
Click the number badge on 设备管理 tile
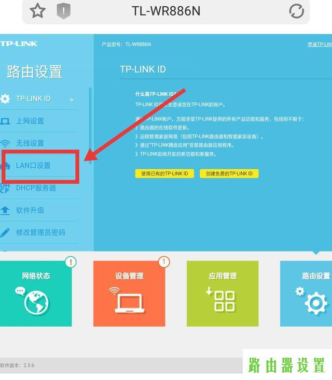(x=164, y=262)
